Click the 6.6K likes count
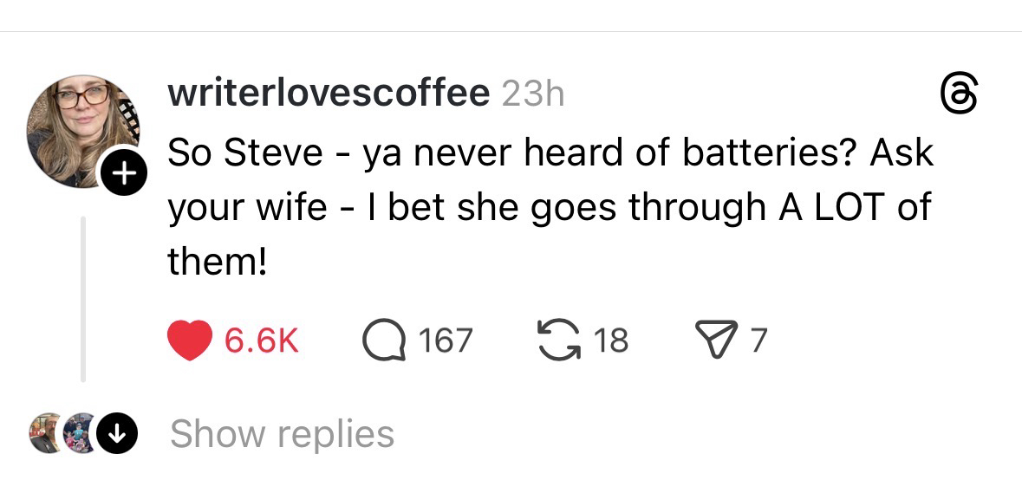Image resolution: width=1022 pixels, height=480 pixels. [262, 341]
